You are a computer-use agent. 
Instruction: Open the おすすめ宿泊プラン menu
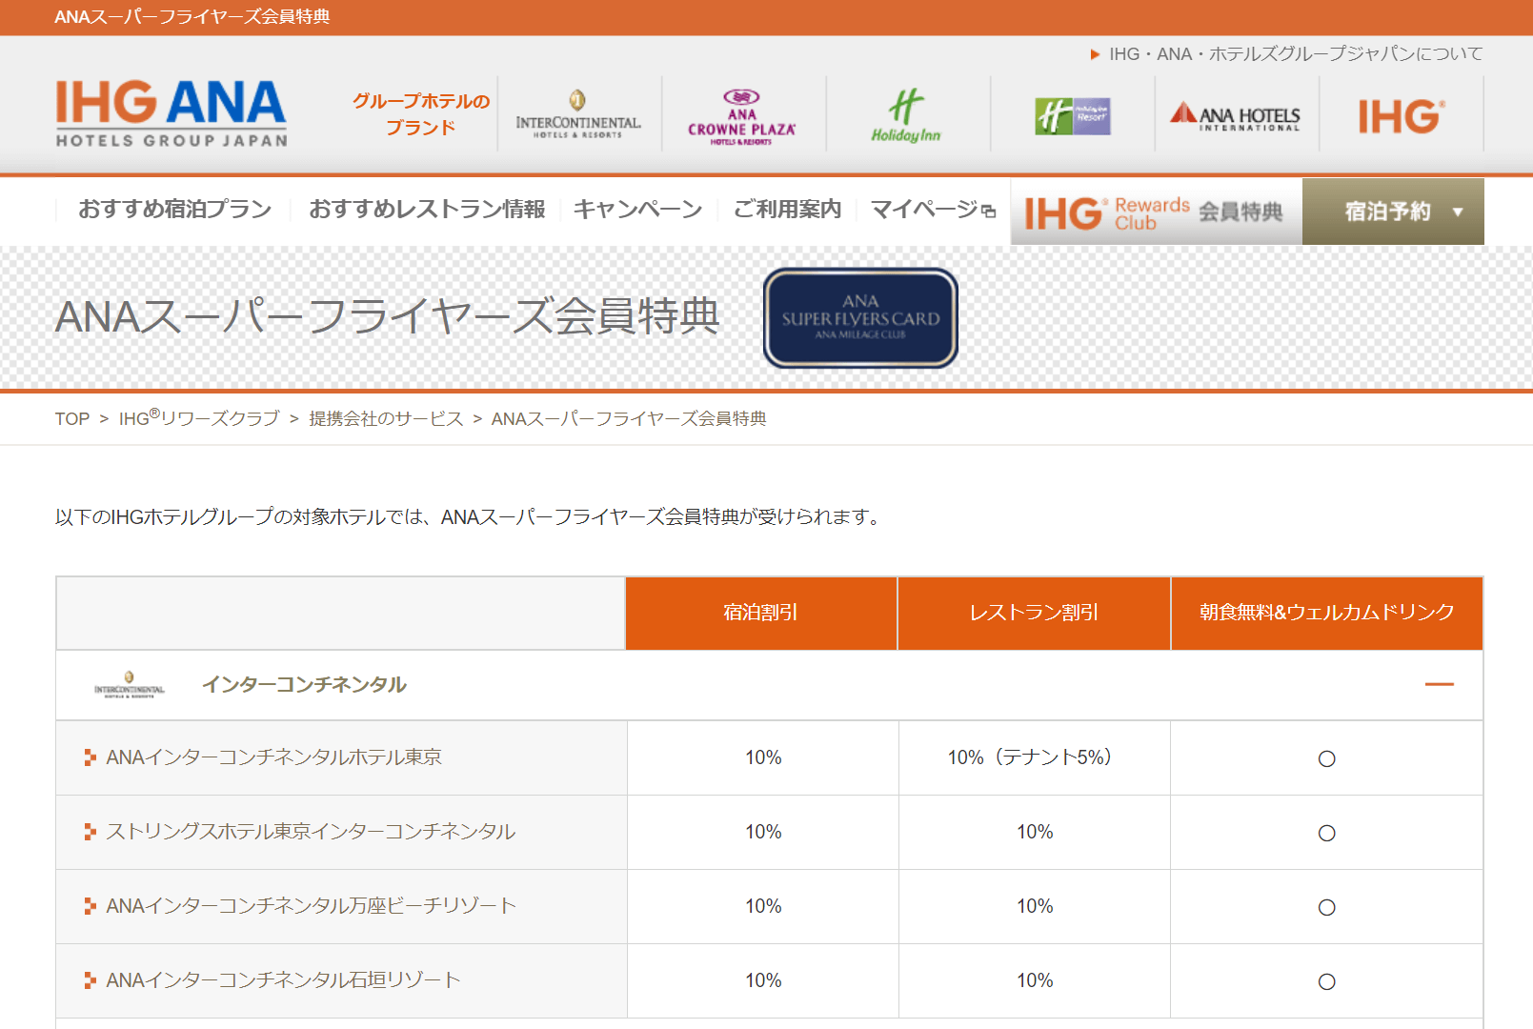174,209
